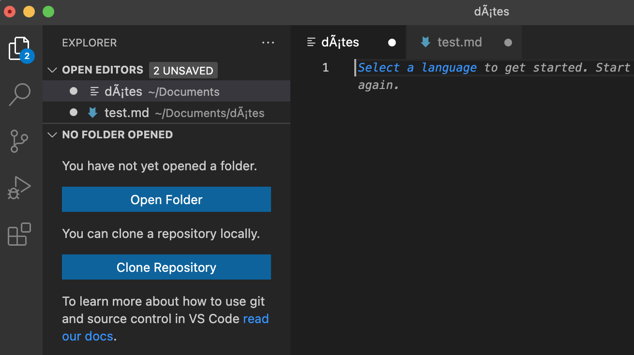
Task: Click the plain-text file icon on dÃ¡tes tab
Action: [x=310, y=42]
